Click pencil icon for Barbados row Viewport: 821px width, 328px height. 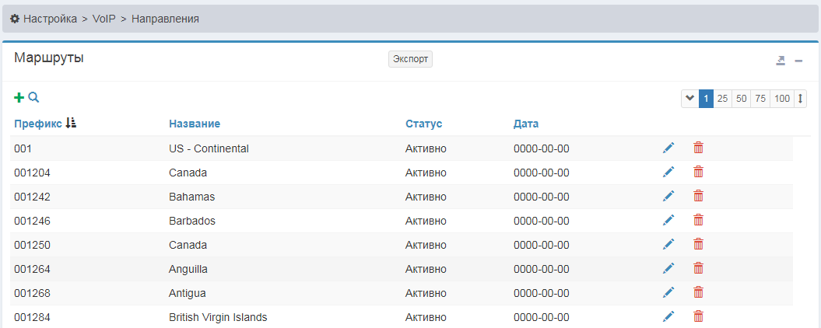pos(668,220)
